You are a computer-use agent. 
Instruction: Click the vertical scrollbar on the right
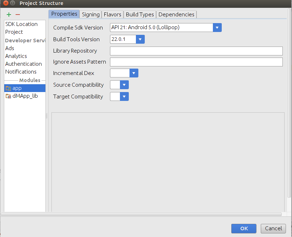[289, 103]
